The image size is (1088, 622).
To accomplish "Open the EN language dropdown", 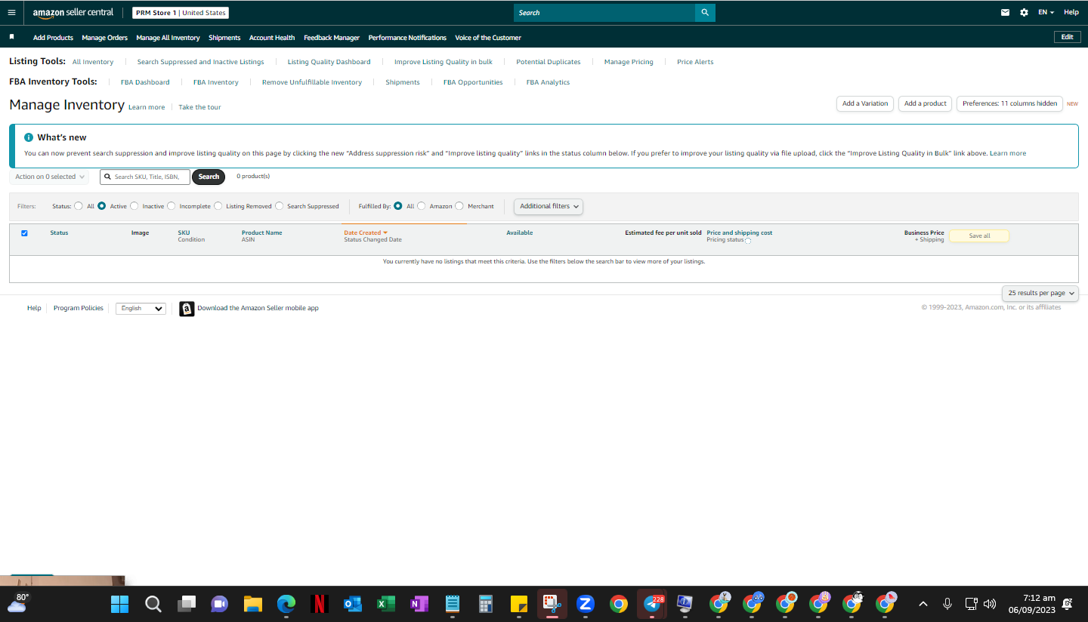I will [x=1046, y=13].
